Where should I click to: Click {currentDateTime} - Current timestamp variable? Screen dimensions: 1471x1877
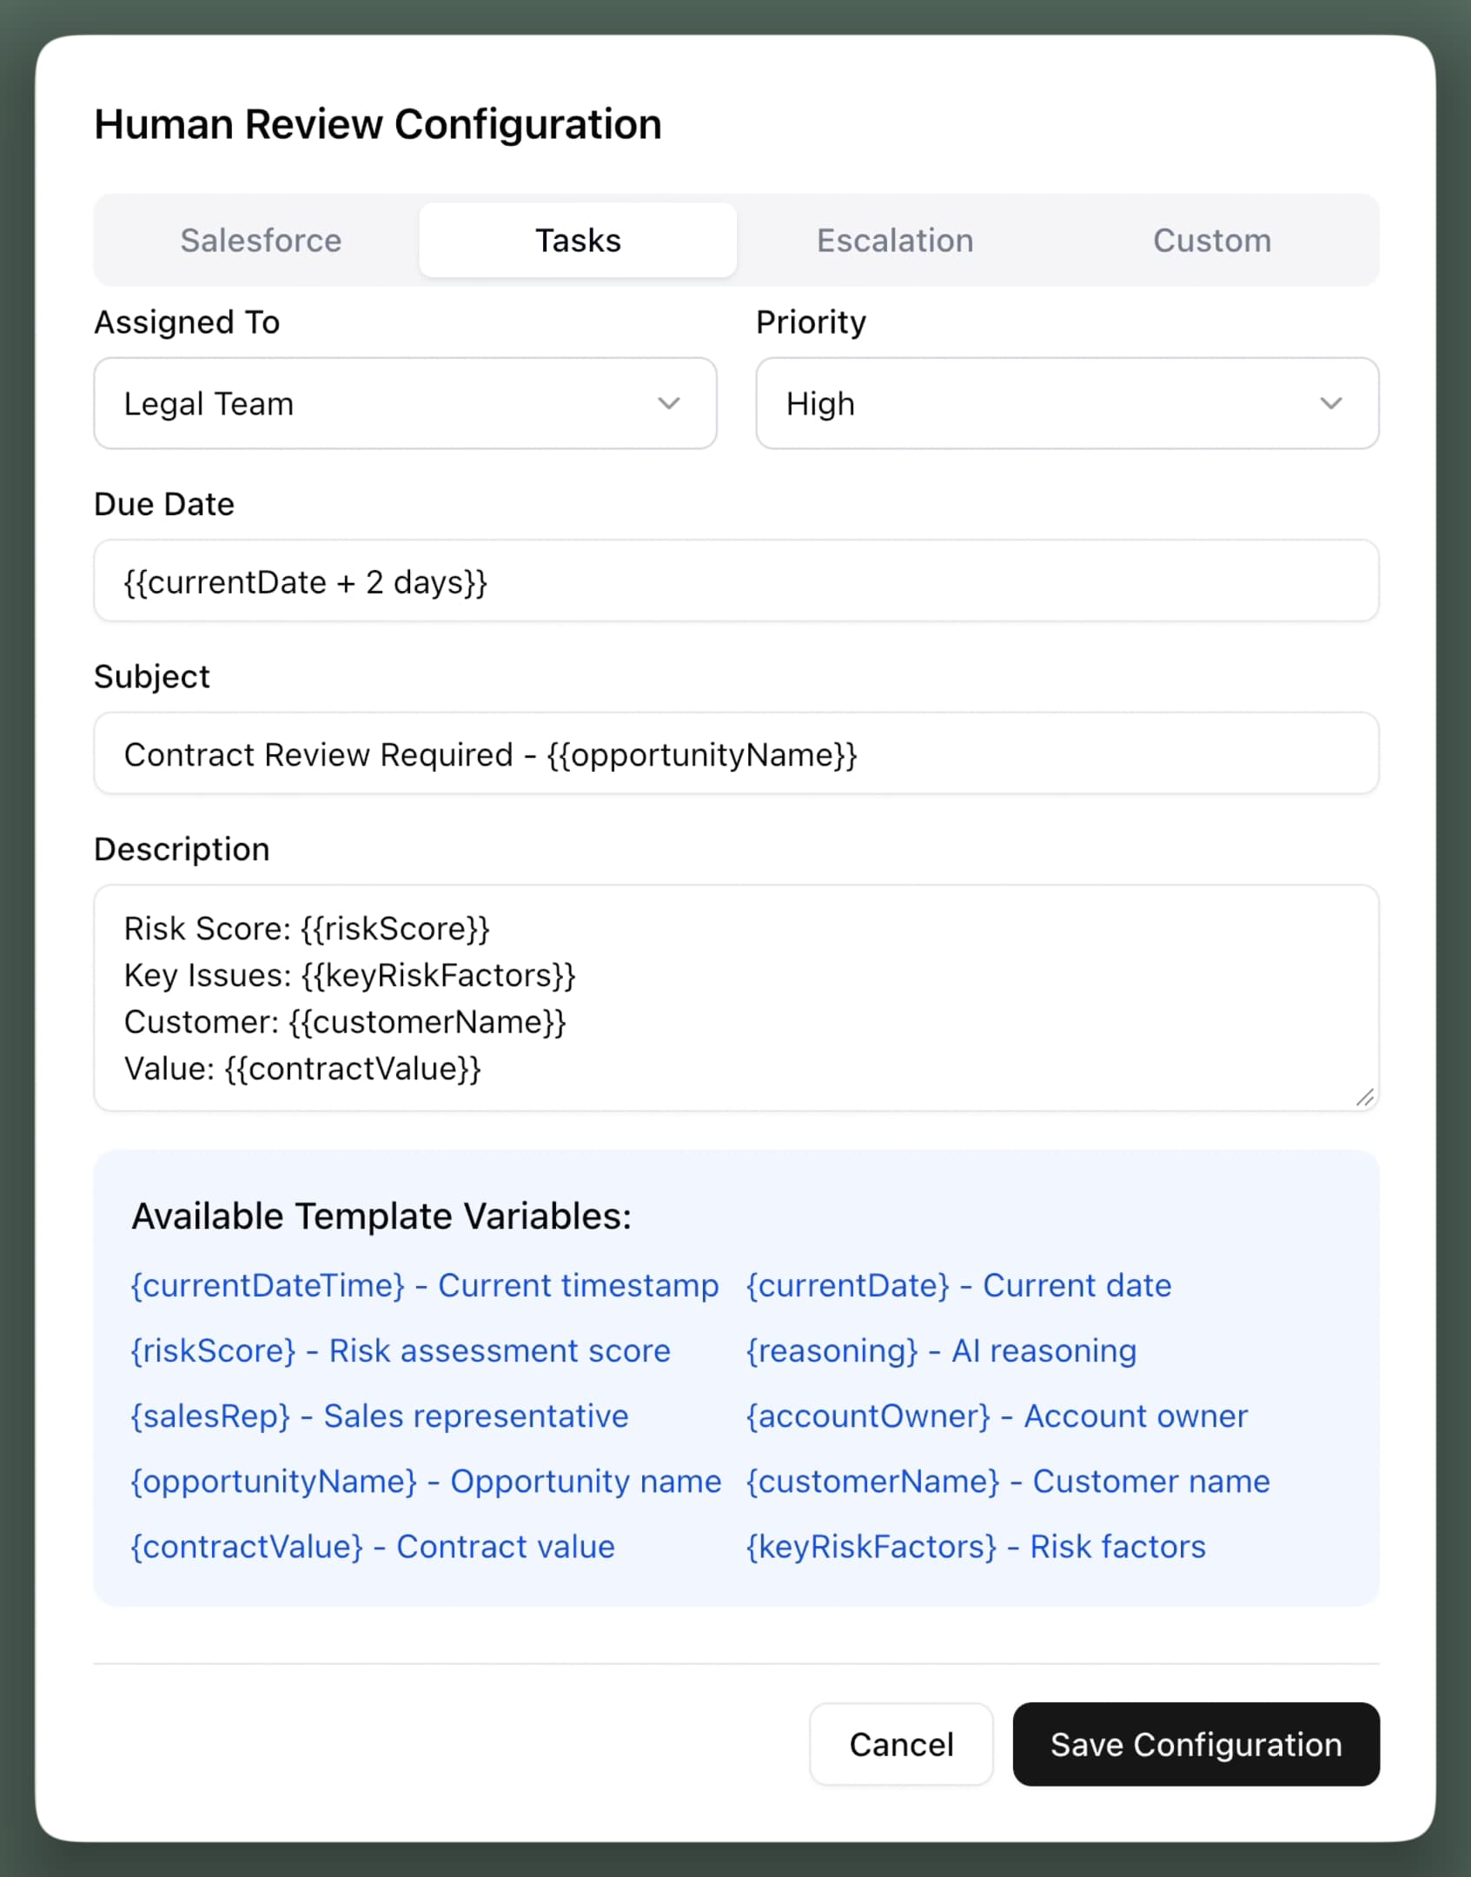[425, 1285]
